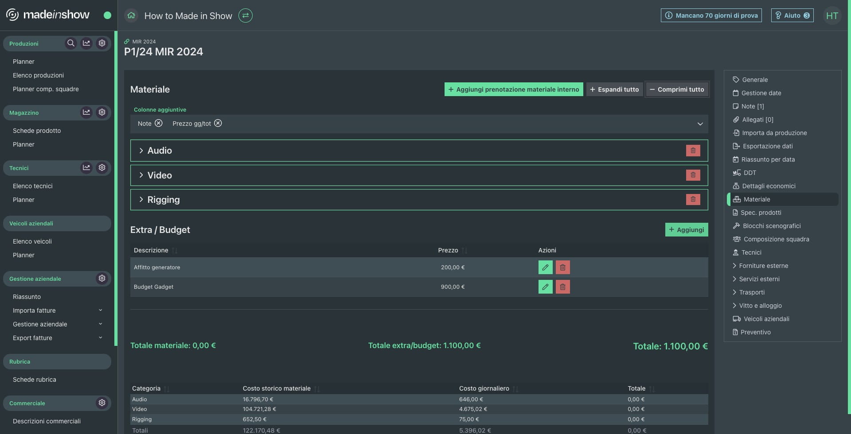Click the home icon in header

[x=131, y=15]
